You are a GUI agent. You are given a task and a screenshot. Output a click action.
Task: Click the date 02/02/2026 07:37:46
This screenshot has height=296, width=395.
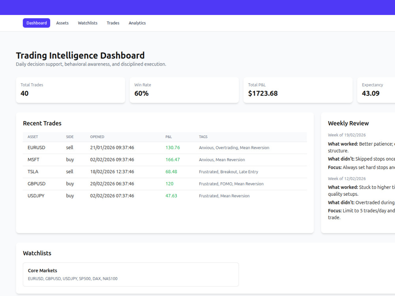(x=112, y=196)
